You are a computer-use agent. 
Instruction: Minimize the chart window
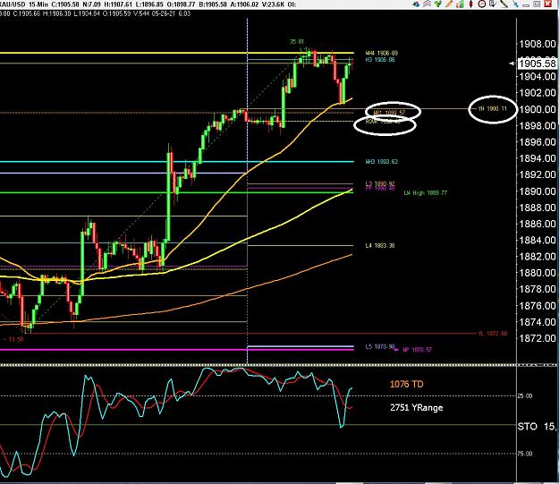click(526, 5)
